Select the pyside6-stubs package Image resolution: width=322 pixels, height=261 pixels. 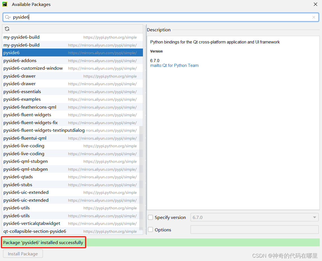pyautogui.click(x=18, y=185)
